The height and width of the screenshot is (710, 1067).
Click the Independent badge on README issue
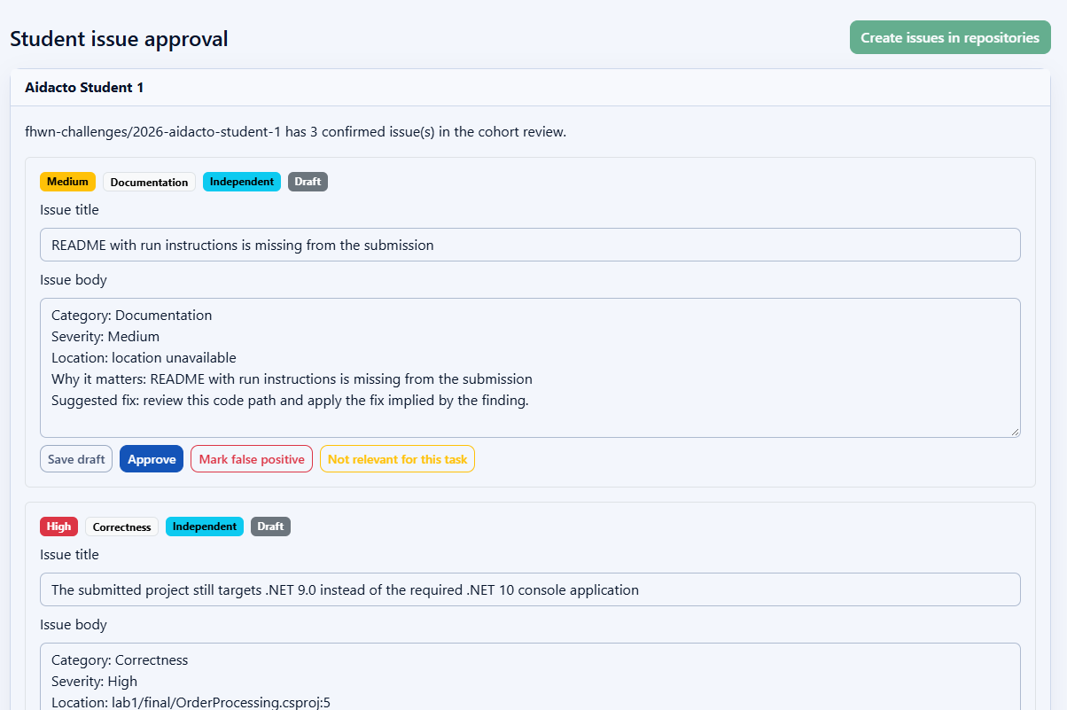pos(242,182)
